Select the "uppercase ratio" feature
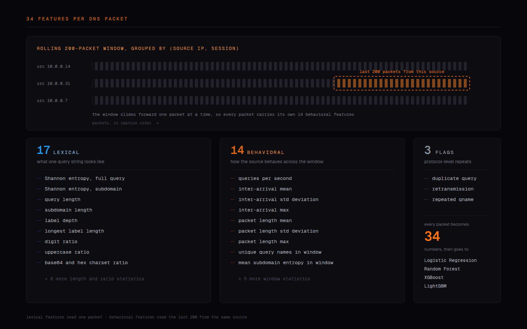Viewport: 527px width, 329px height. (67, 252)
